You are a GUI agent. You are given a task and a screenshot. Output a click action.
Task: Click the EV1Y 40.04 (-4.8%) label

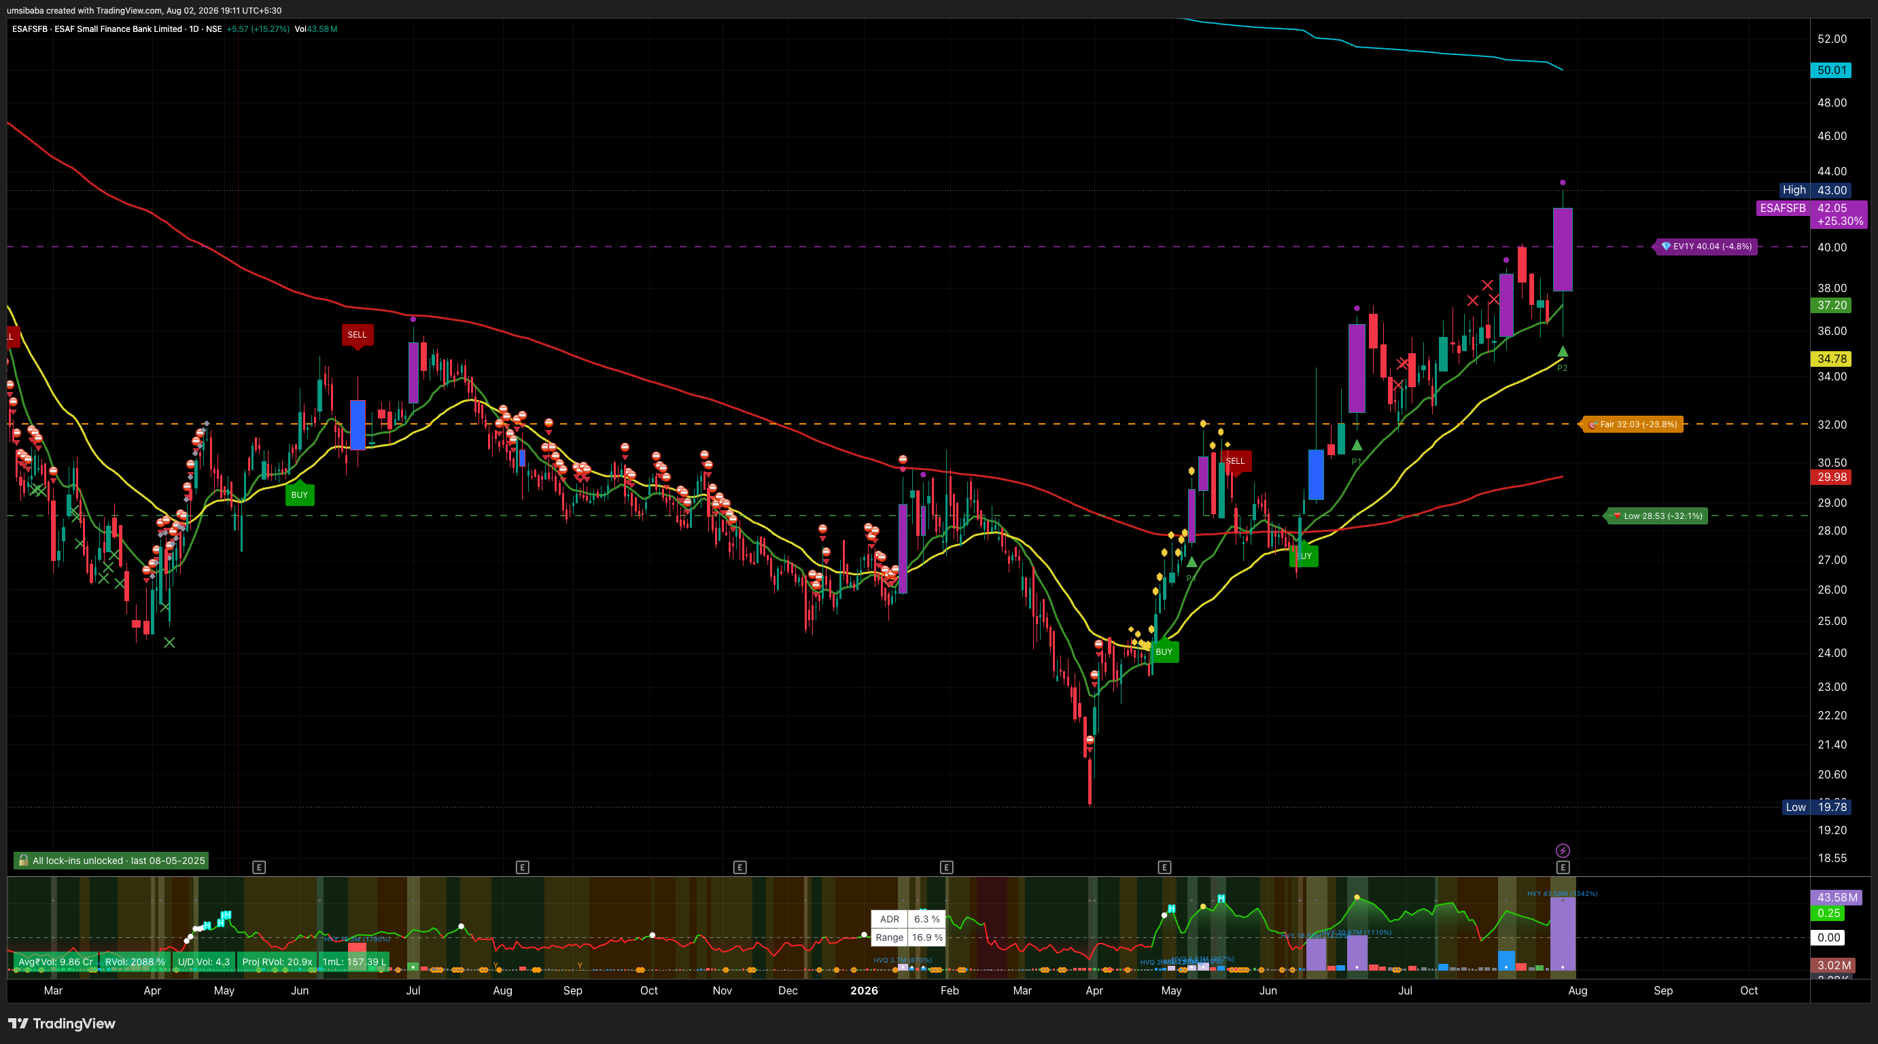click(1706, 247)
